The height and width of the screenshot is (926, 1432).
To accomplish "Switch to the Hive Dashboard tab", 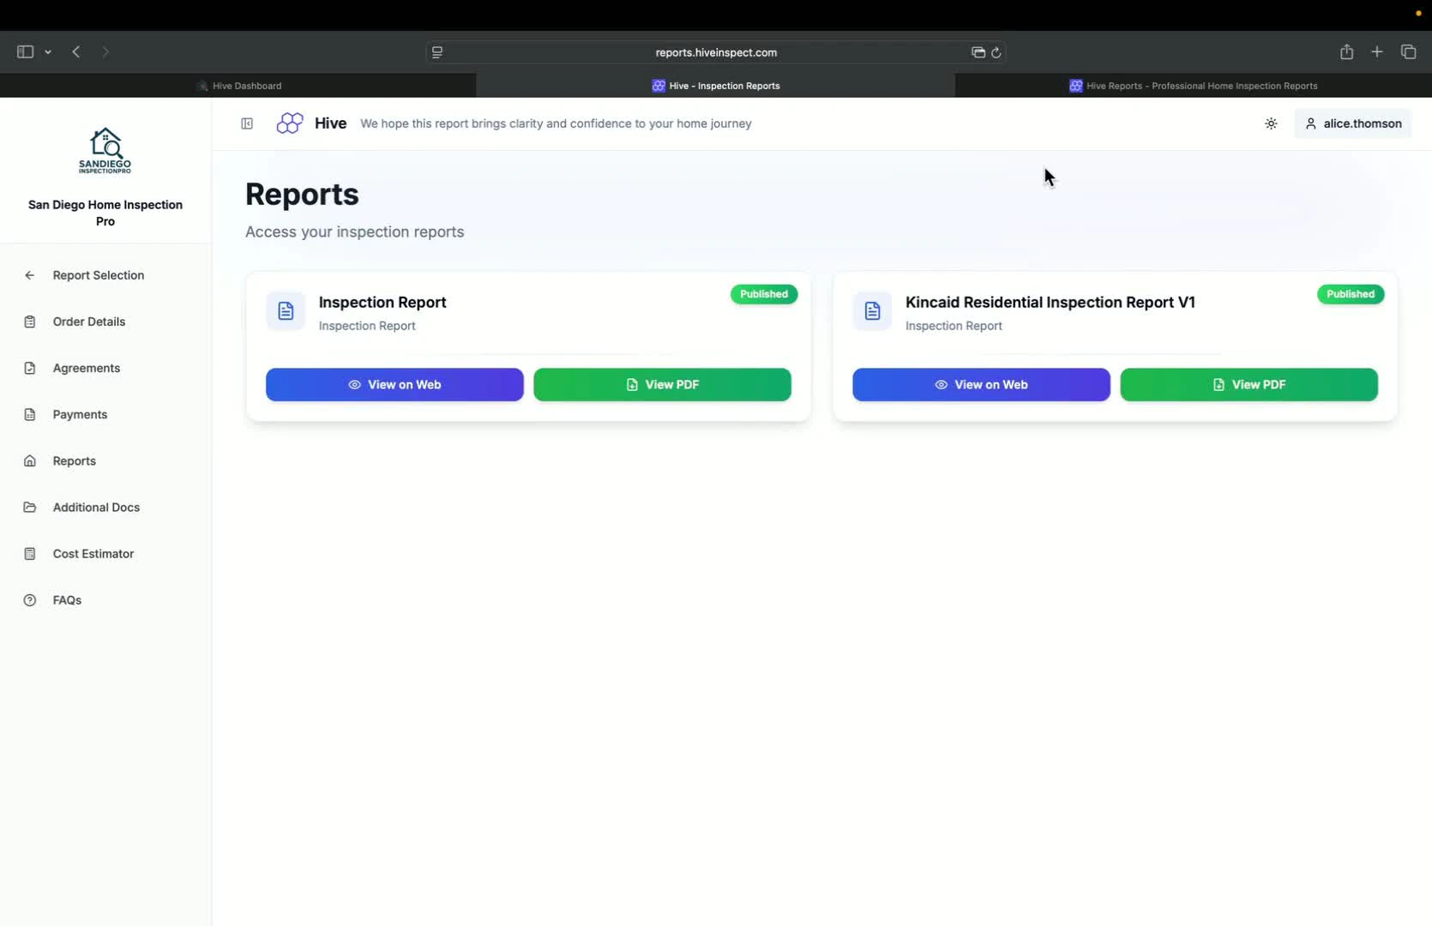I will click(238, 86).
